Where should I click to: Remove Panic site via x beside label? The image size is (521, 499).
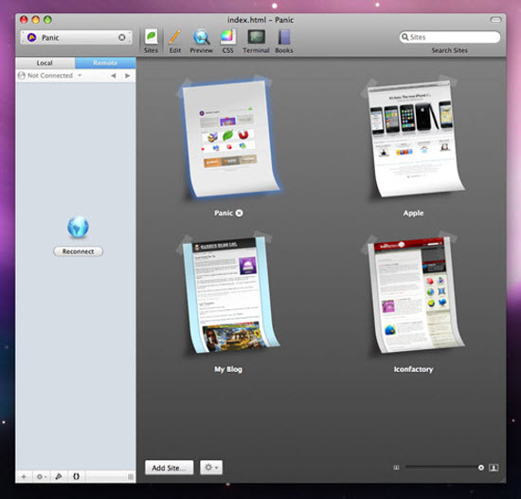239,213
